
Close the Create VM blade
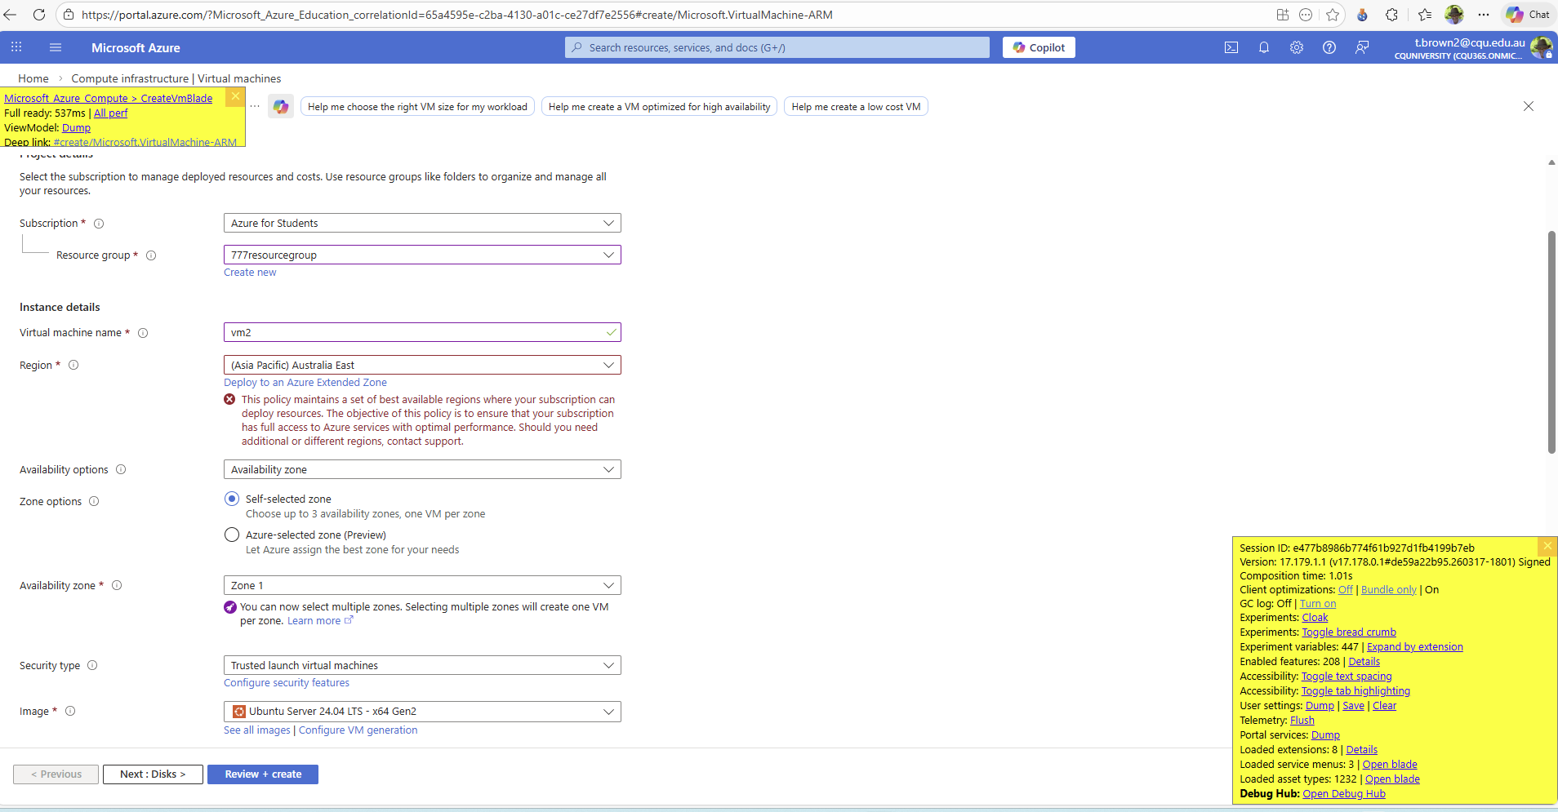coord(1529,106)
